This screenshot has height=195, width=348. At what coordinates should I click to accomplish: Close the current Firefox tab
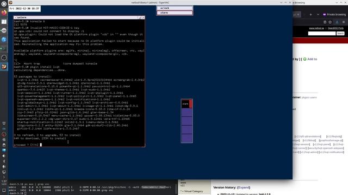coord(298,15)
